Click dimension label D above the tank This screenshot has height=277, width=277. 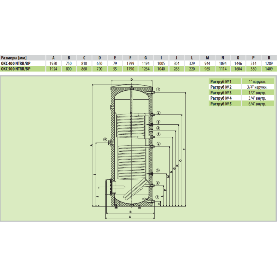pos(132,80)
